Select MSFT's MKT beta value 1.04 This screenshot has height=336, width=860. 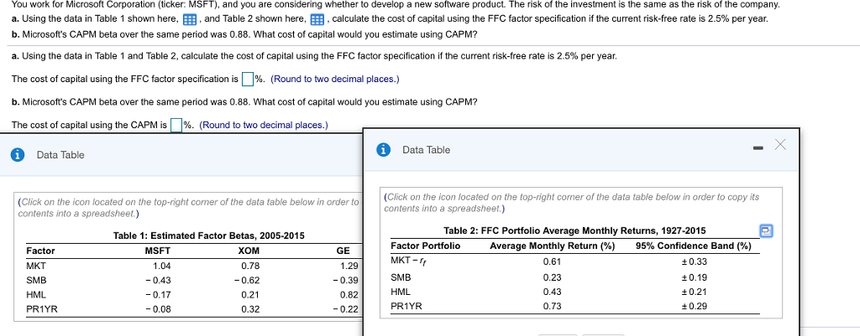pos(162,266)
